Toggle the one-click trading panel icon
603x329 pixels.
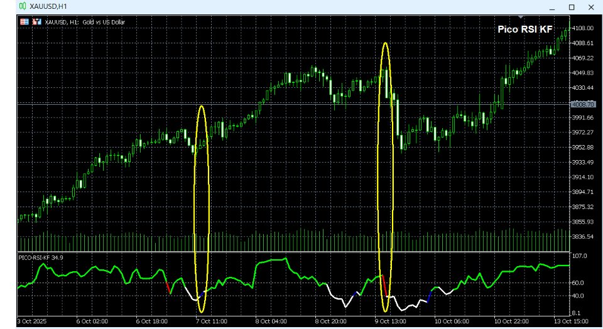[37, 22]
